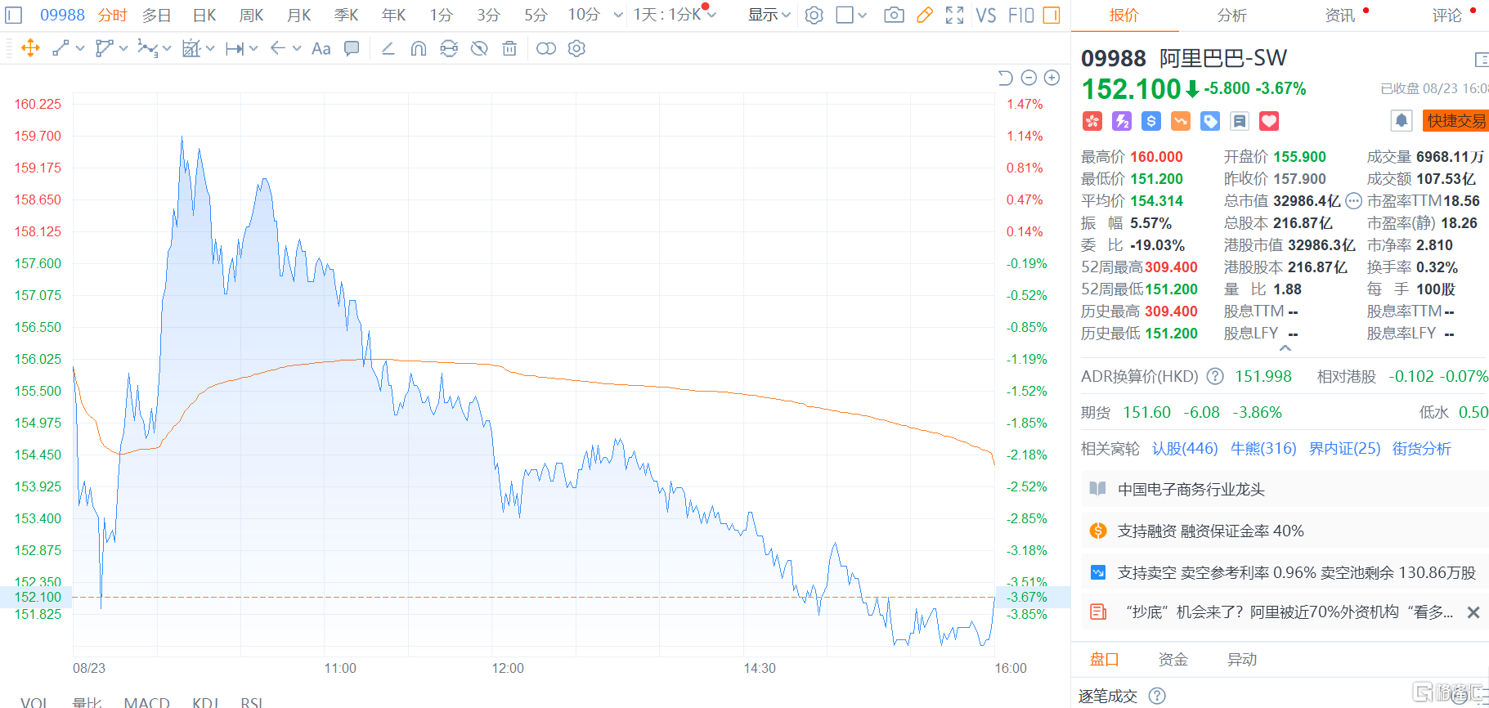This screenshot has height=708, width=1489.
Task: Open the 分析 analysis tab
Action: point(1231,15)
